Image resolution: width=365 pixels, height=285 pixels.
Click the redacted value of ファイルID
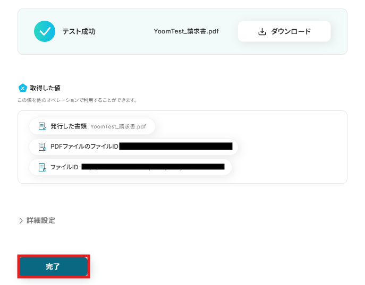[x=153, y=167]
